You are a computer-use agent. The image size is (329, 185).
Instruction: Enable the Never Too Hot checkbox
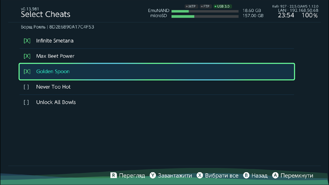(x=26, y=87)
